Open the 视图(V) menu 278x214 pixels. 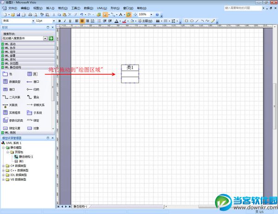pos(38,8)
